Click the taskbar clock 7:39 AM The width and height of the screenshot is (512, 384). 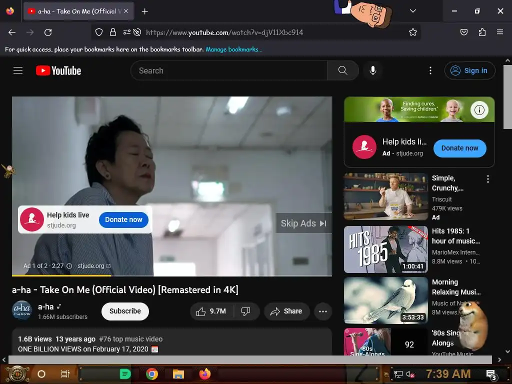[x=448, y=374]
